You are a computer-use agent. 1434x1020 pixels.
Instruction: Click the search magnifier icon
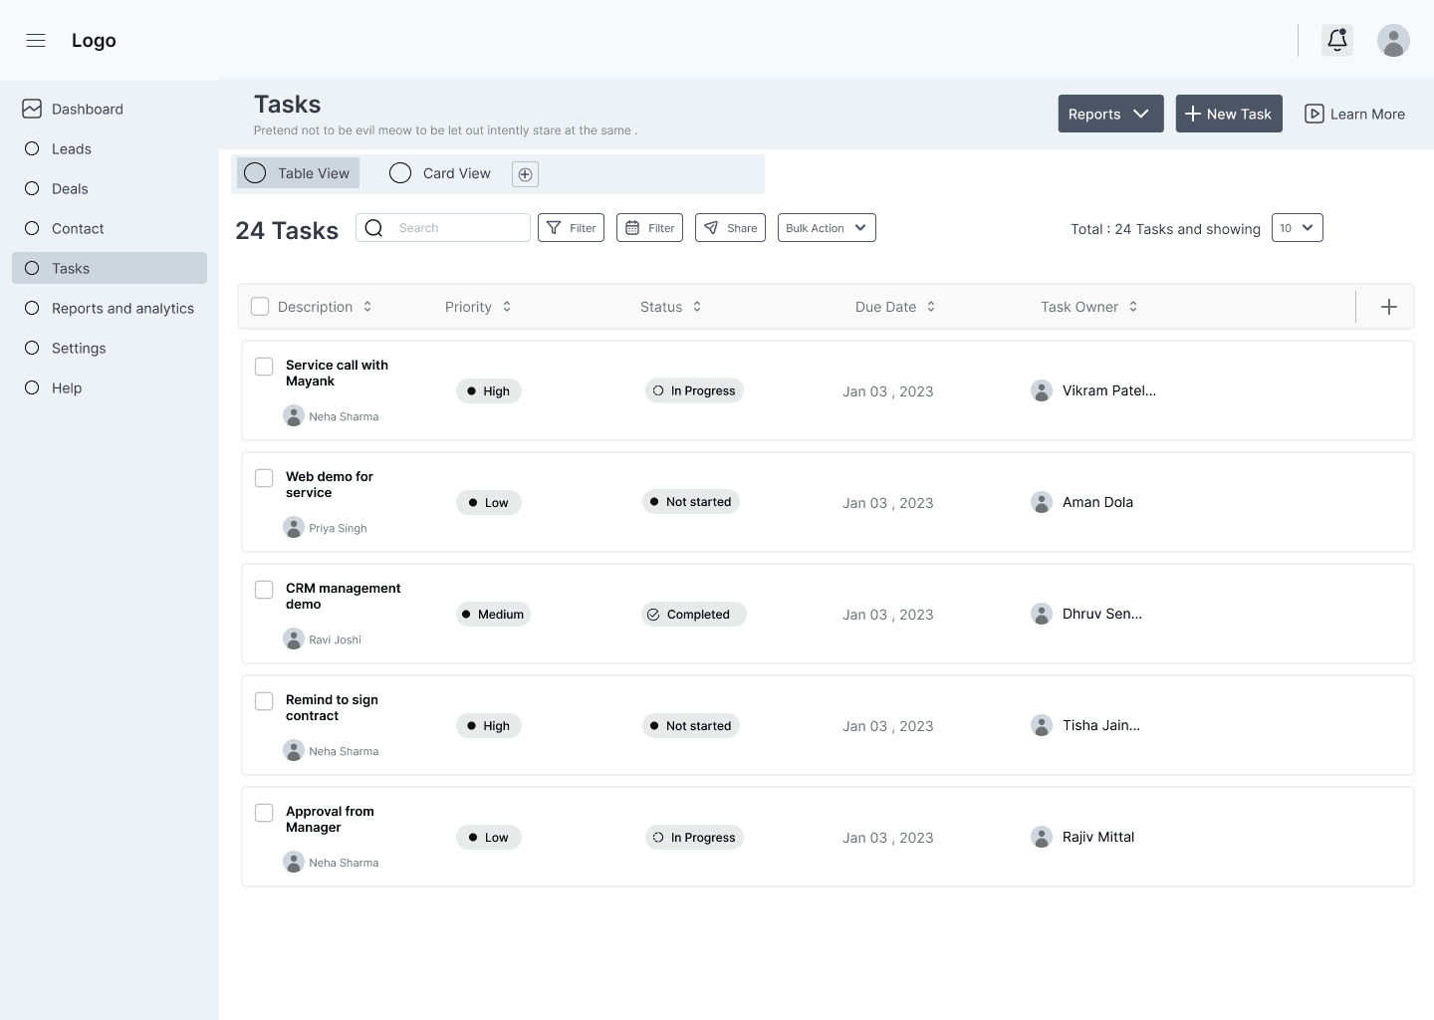pos(373,228)
